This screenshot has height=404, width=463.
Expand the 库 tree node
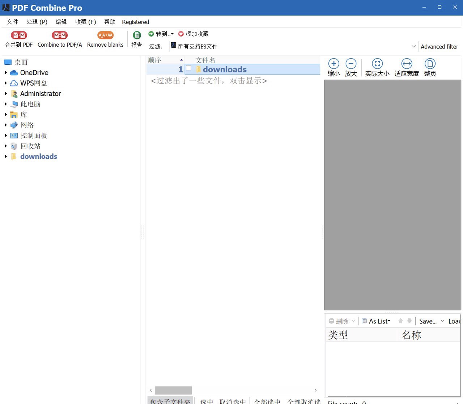click(x=6, y=115)
